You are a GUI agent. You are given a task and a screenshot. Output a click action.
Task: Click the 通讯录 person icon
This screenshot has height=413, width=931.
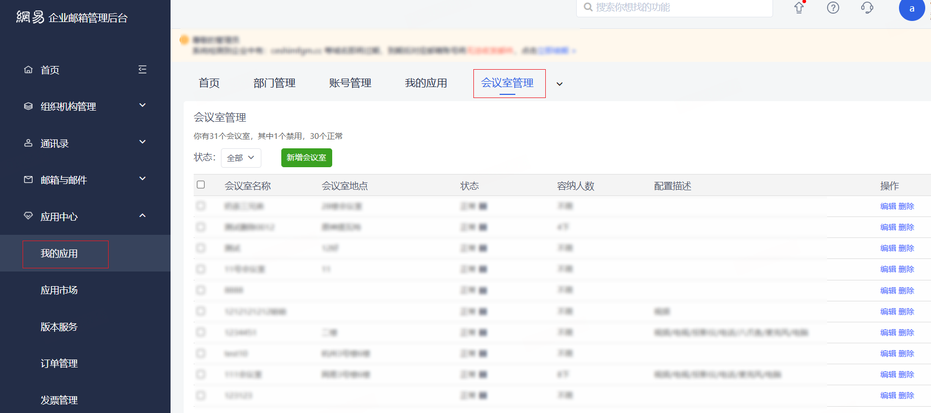(28, 143)
